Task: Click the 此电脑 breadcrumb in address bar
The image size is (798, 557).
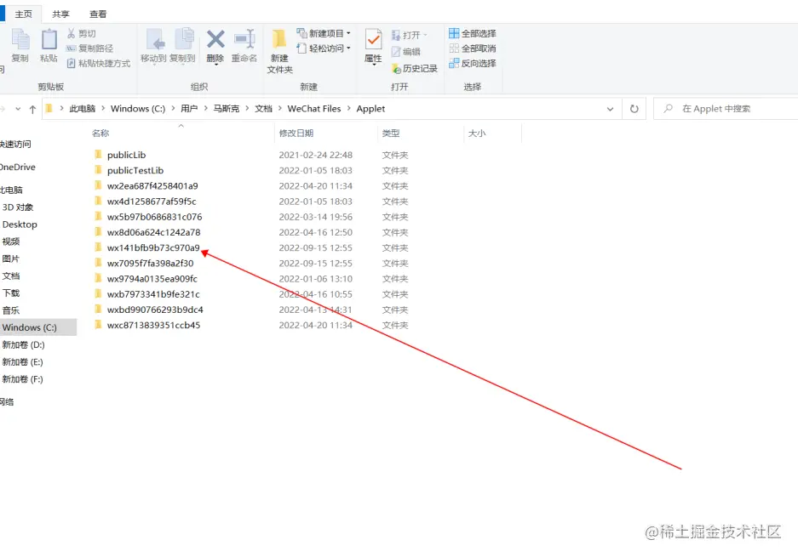Action: coord(83,109)
